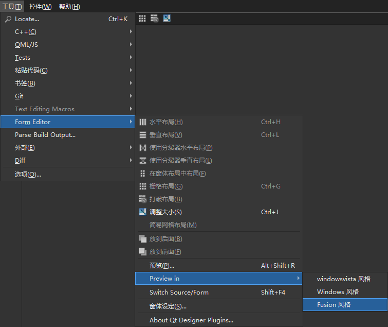Choose 使用分裂器水平布局(P)

coord(219,148)
